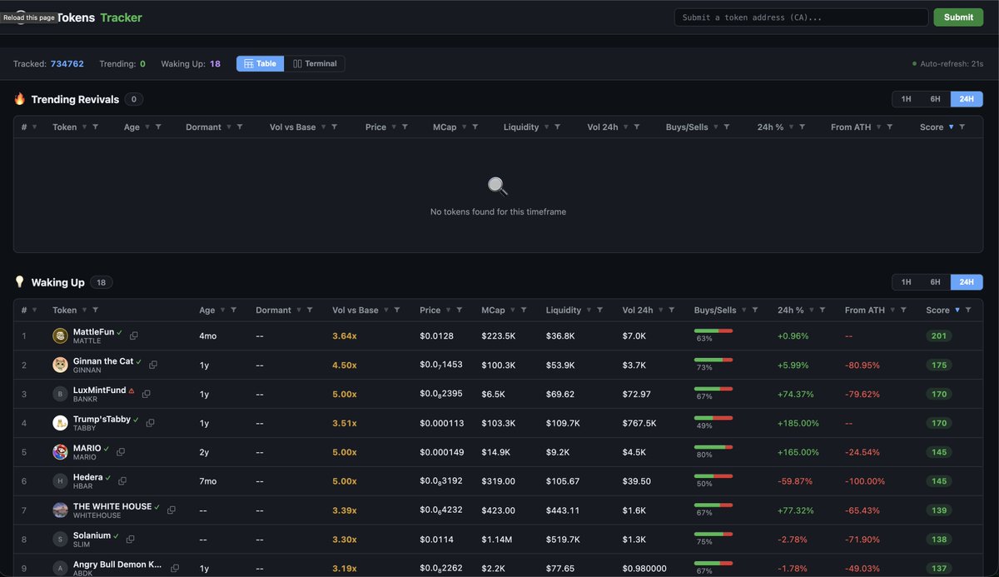
Task: Click the MARIO token avatar
Action: click(x=60, y=452)
